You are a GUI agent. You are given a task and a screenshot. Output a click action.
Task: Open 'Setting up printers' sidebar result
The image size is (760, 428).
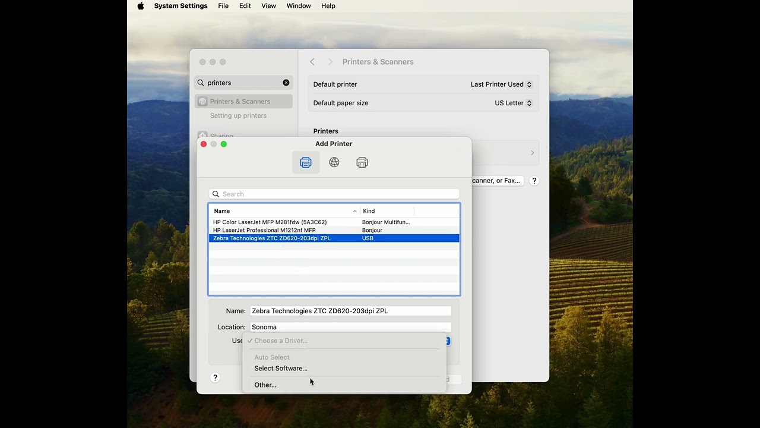point(238,116)
